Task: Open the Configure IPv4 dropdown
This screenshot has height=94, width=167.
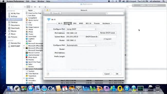Action: pyautogui.click(x=81, y=29)
